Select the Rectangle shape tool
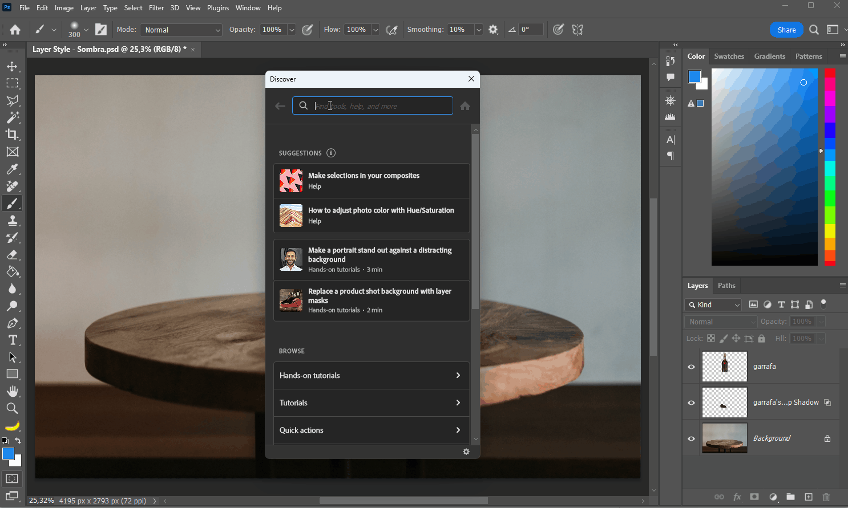The image size is (848, 508). click(12, 374)
